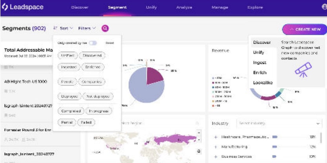Open the Analyze nav tab
The image size is (327, 163).
184,7
